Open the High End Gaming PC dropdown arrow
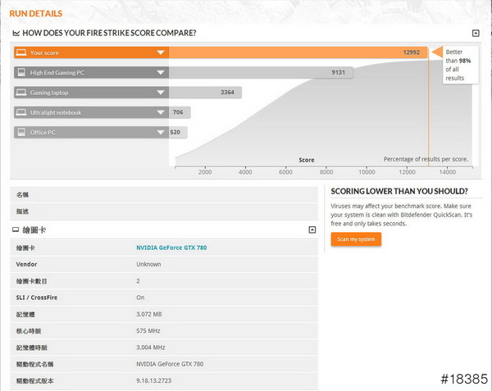 click(x=161, y=72)
